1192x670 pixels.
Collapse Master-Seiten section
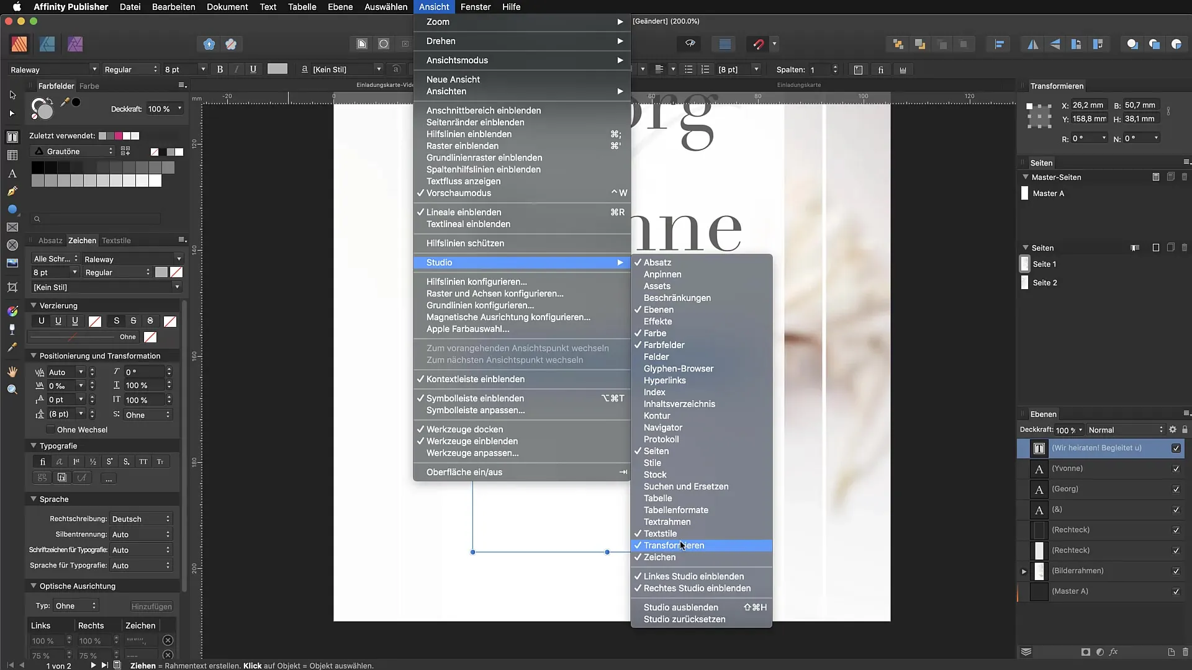1026,177
